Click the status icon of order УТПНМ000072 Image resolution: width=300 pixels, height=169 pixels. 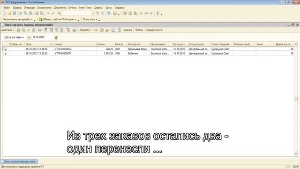coord(5,49)
